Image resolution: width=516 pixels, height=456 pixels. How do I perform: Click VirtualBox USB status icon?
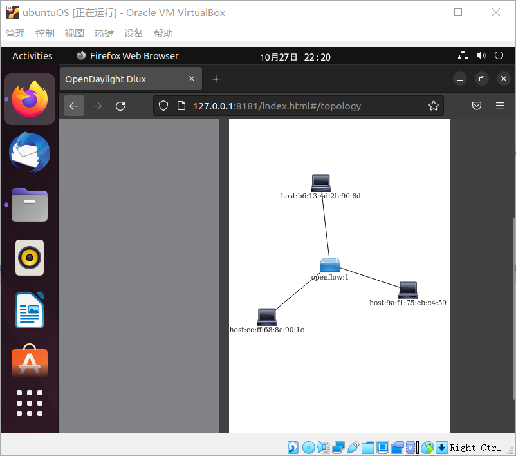[x=353, y=448]
